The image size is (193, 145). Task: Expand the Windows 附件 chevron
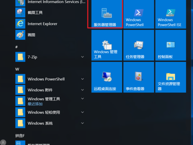tap(83, 90)
